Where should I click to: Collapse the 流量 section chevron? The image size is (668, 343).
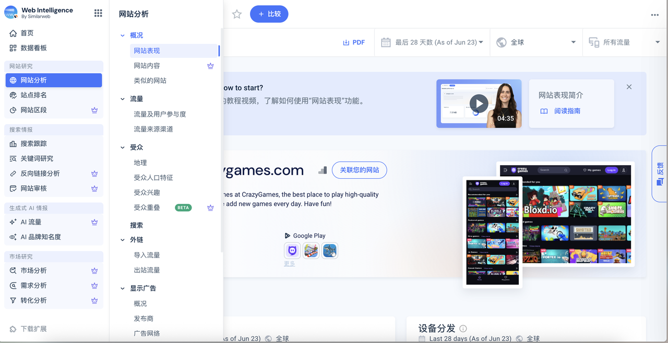click(x=123, y=99)
